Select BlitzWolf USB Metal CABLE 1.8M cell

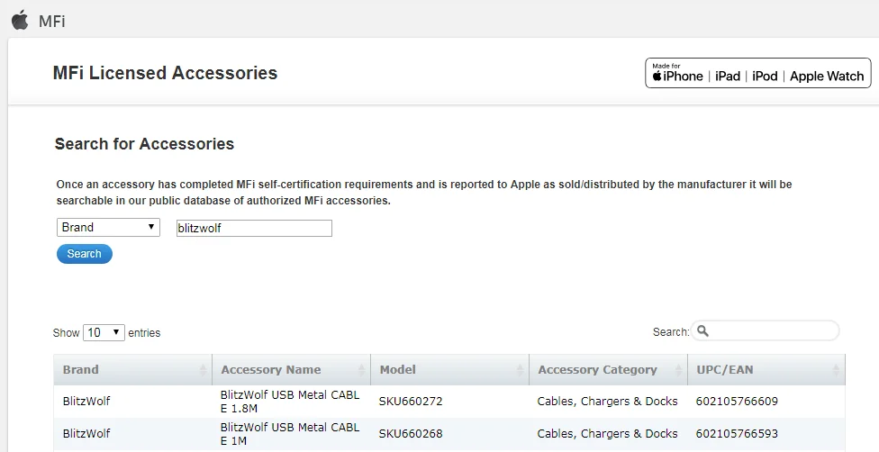pyautogui.click(x=292, y=401)
